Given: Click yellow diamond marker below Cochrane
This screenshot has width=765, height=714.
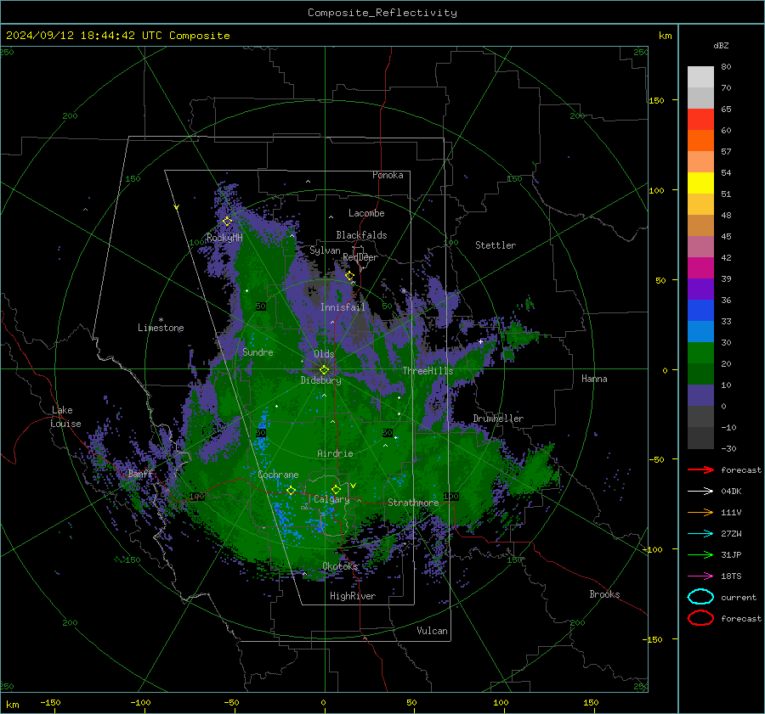Looking at the screenshot, I should 291,491.
